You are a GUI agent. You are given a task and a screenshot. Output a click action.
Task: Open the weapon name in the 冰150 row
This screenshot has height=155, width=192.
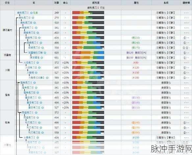[30, 138]
